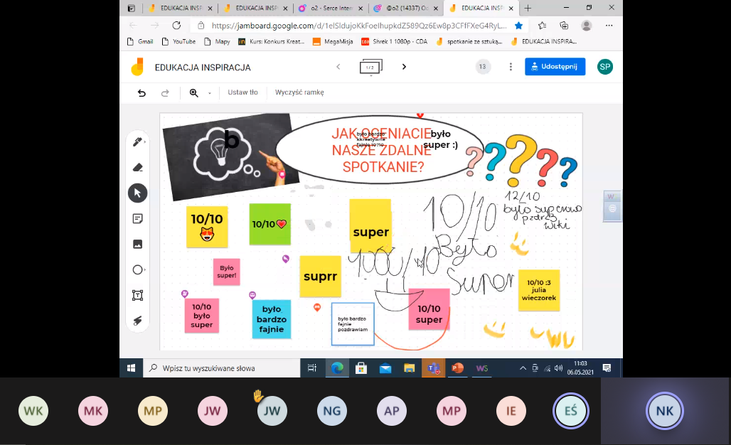Pick the Text box tool
731x445 pixels.
tap(138, 296)
